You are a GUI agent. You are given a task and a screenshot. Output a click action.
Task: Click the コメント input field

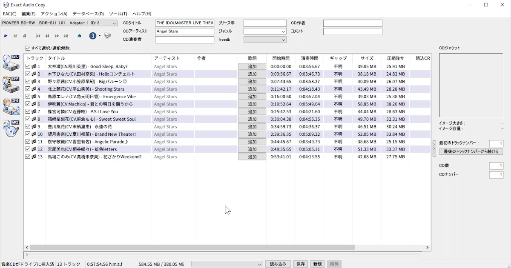click(353, 31)
